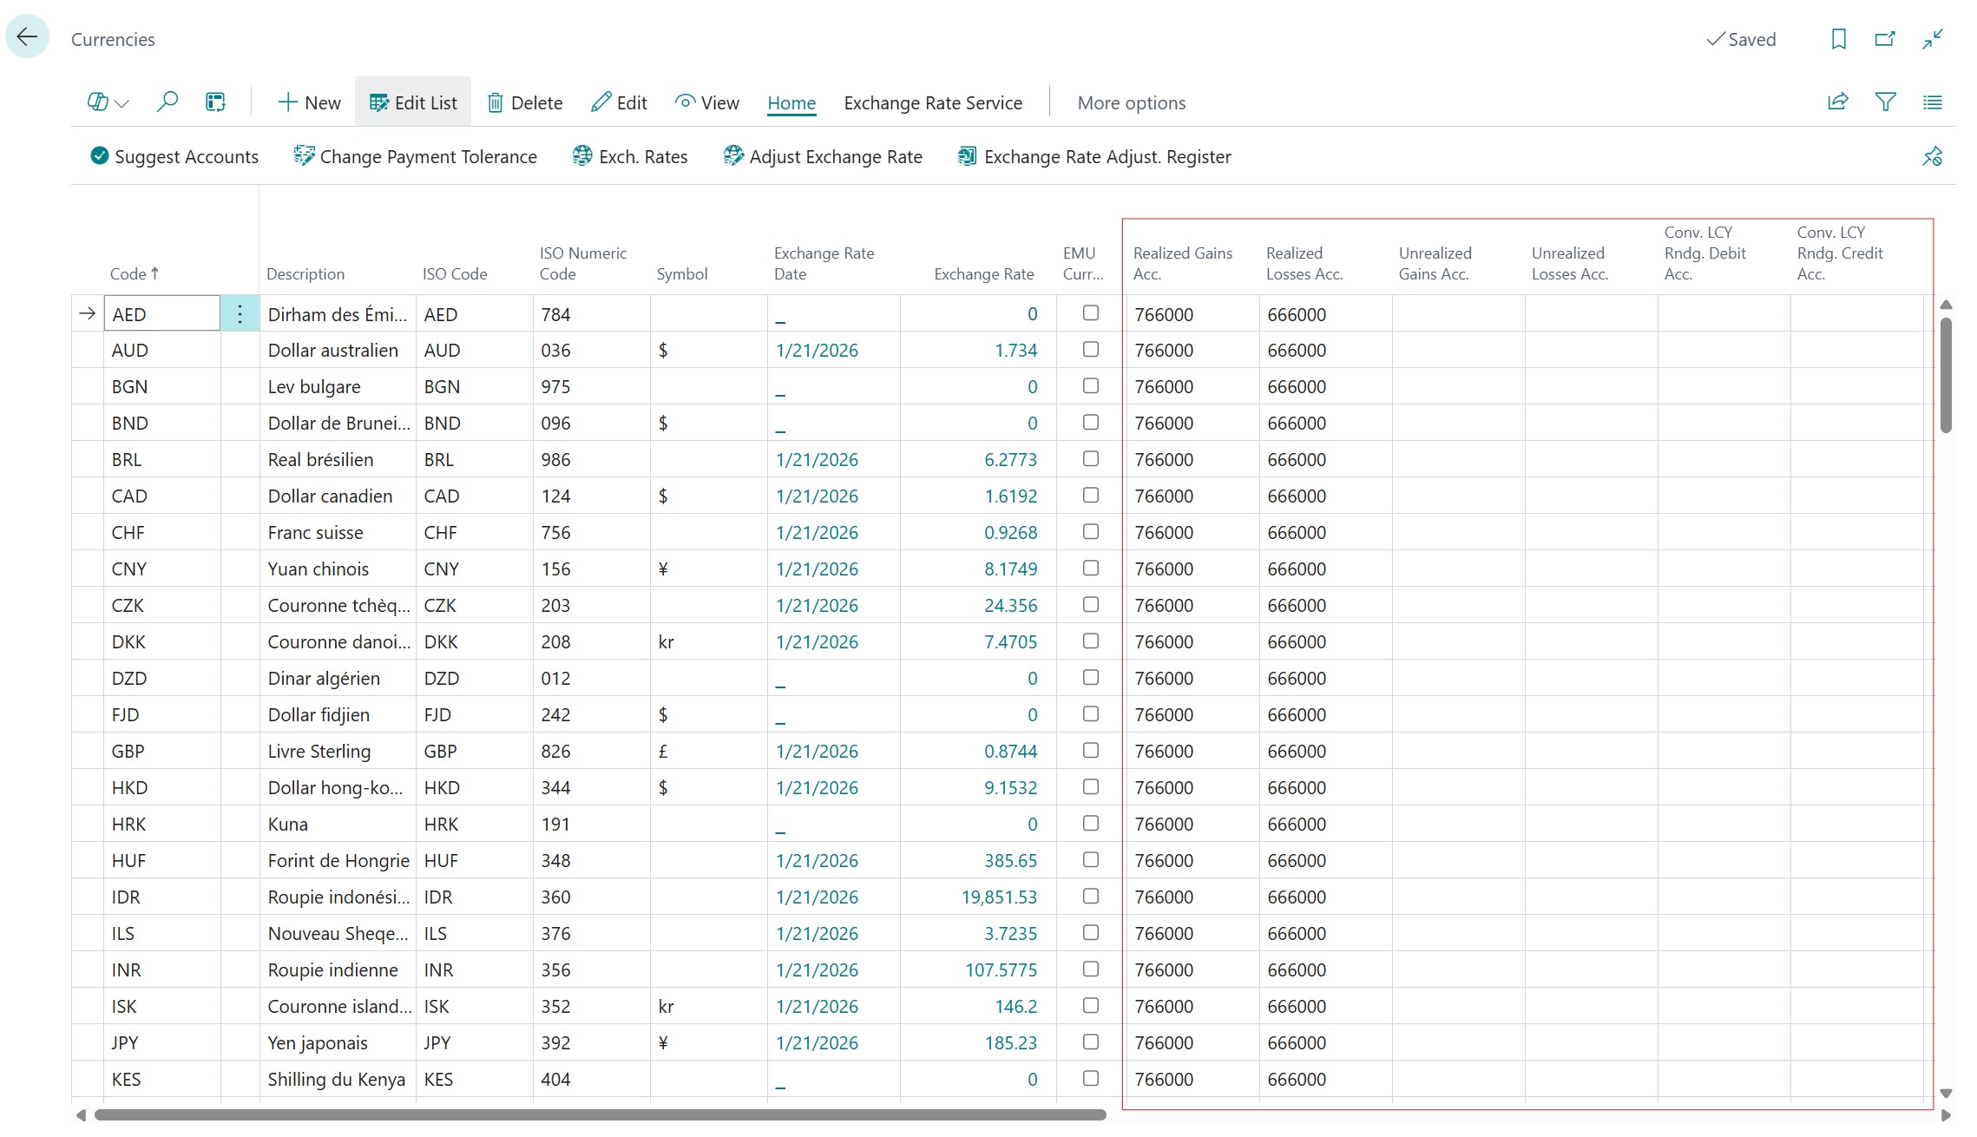Unpin the action bar with the pin icon
1977x1137 pixels.
click(x=1932, y=156)
